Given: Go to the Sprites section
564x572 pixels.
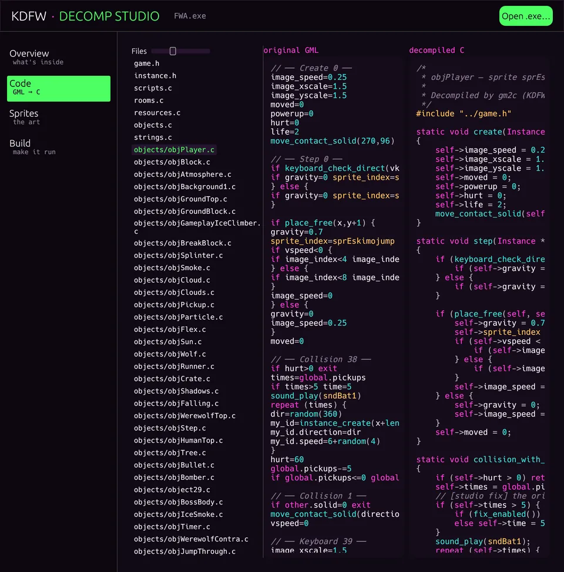Looking at the screenshot, I should point(58,117).
